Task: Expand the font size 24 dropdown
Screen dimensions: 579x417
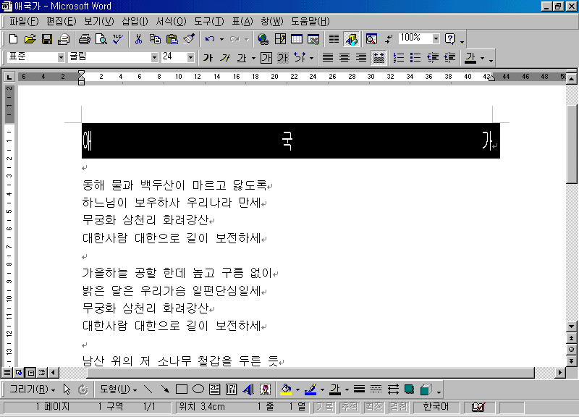Action: 190,58
